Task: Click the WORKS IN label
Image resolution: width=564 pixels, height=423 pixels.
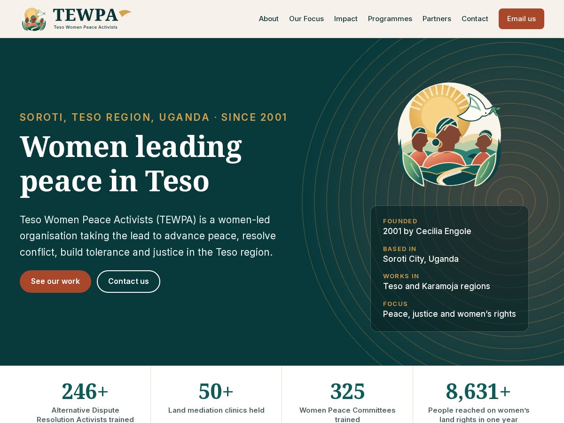Action: (401, 276)
